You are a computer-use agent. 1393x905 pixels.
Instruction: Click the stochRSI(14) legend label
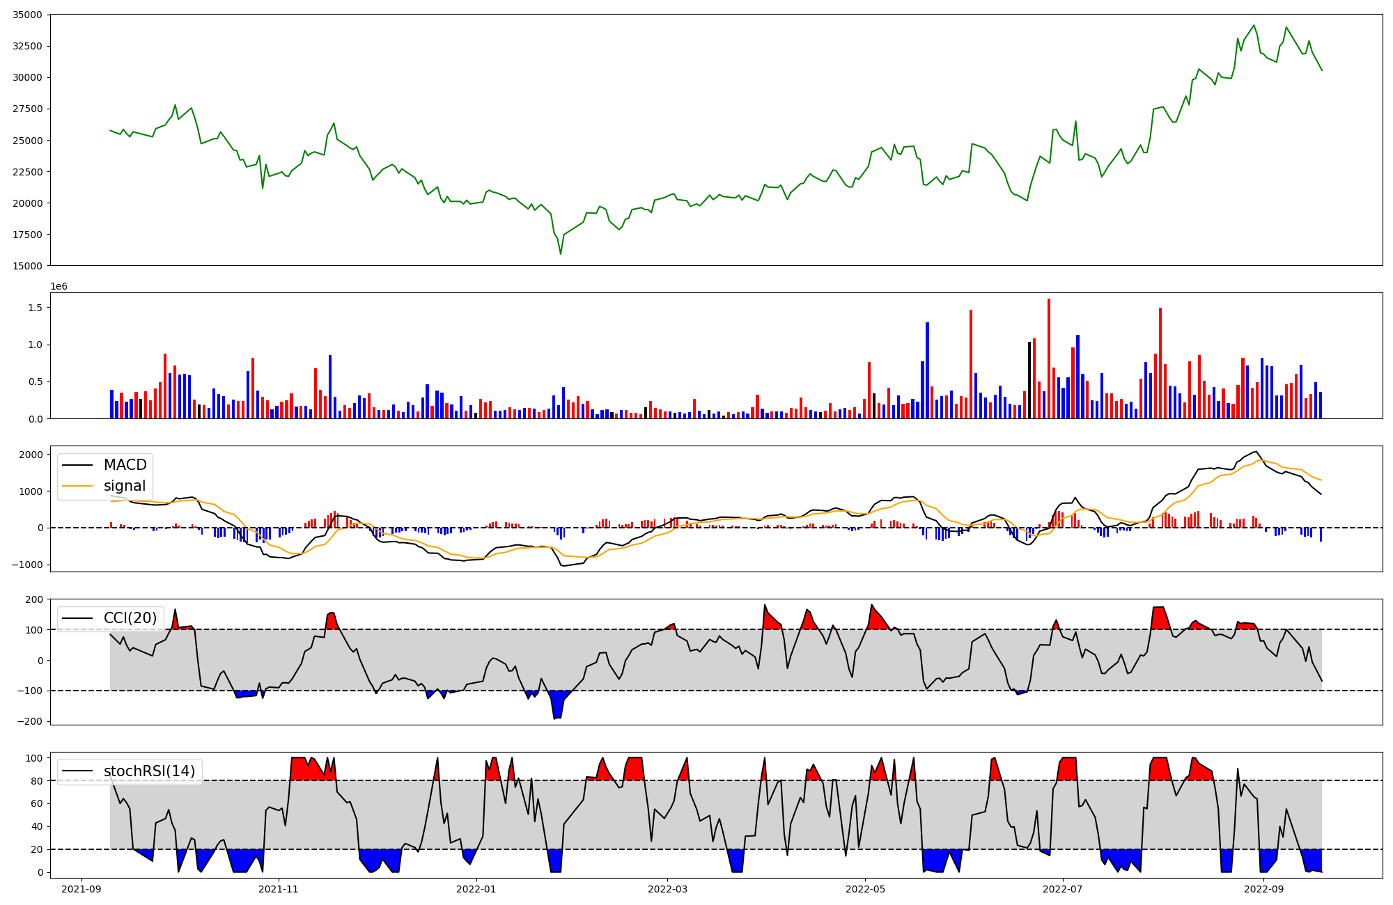click(150, 771)
